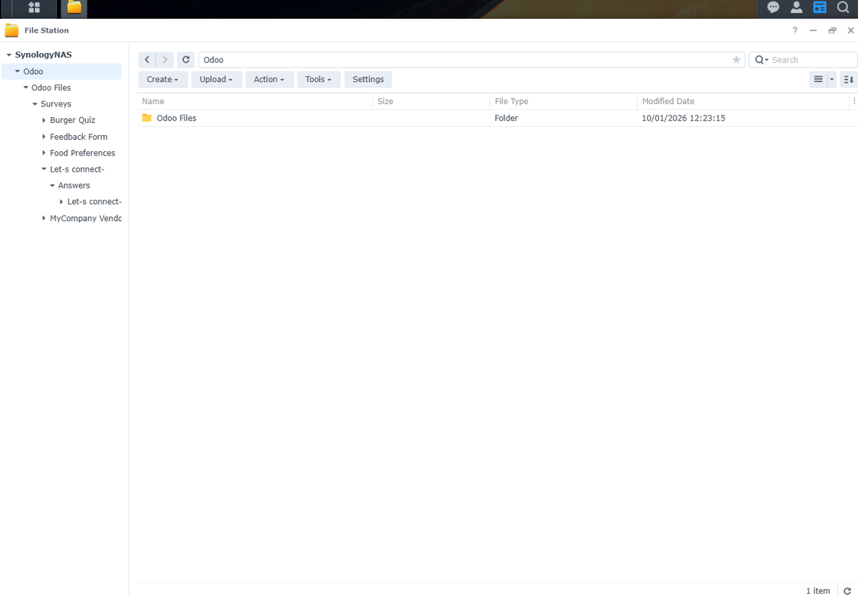This screenshot has width=858, height=597.
Task: Collapse the Odoo tree node arrow
Action: [17, 71]
